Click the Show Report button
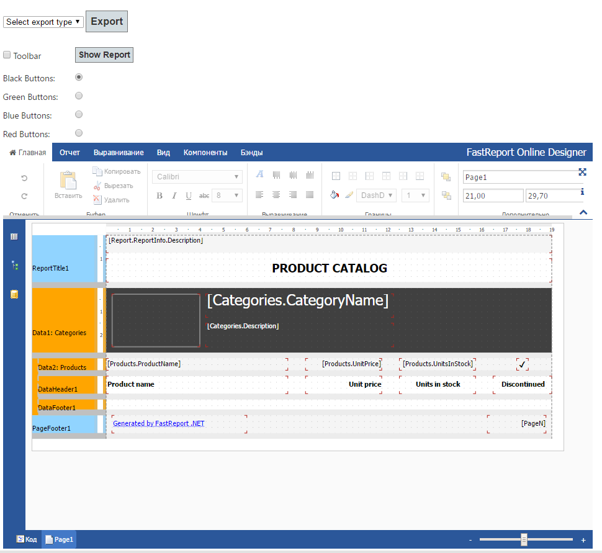Screen dimensions: 602x553 104,55
